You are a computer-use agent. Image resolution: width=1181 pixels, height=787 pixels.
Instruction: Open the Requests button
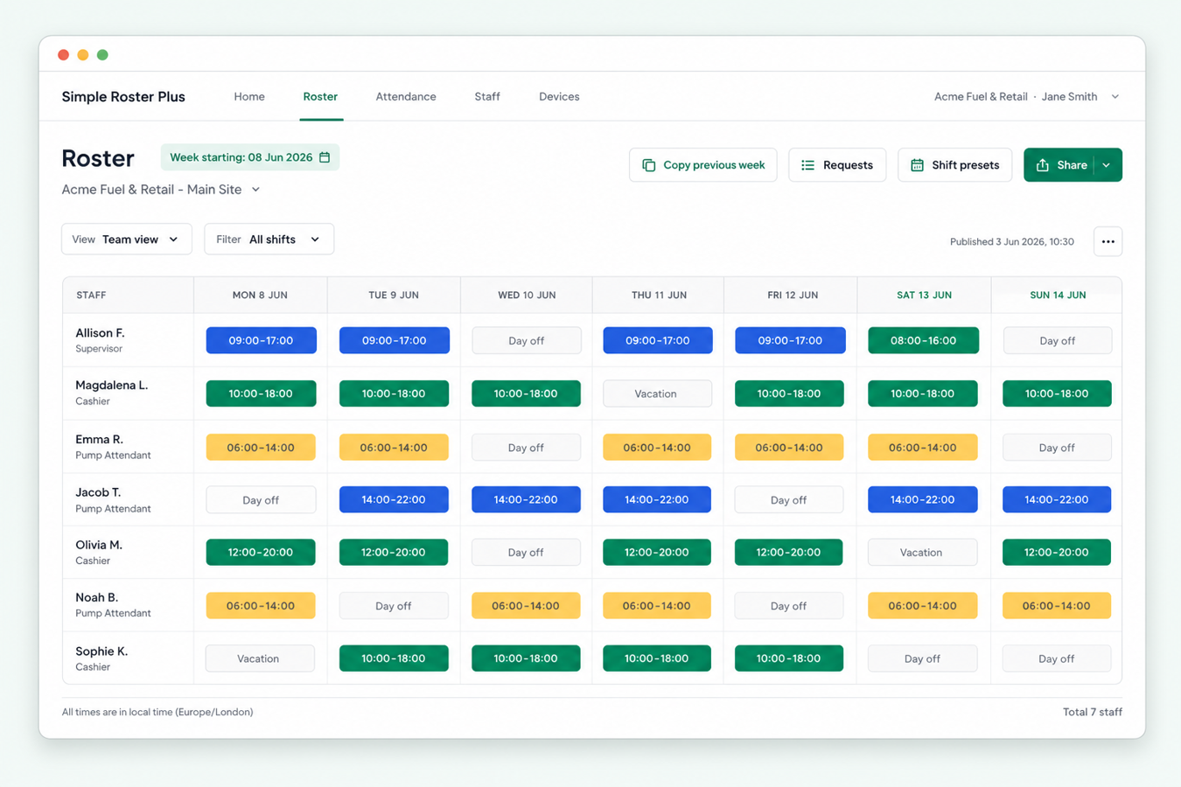coord(837,165)
